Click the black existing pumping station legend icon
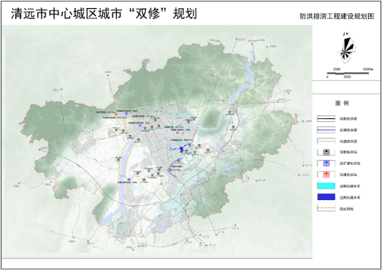The height and width of the screenshot is (271, 382). (326, 153)
